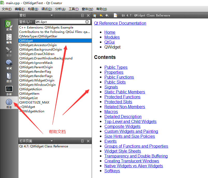Clear the QWidget search field
Viewport: 208px width, 178px height.
click(87, 22)
